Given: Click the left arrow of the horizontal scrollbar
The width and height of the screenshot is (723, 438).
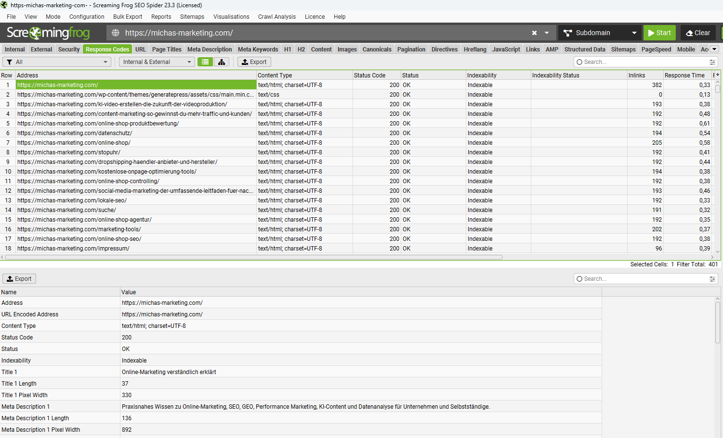Looking at the screenshot, I should (x=2, y=257).
